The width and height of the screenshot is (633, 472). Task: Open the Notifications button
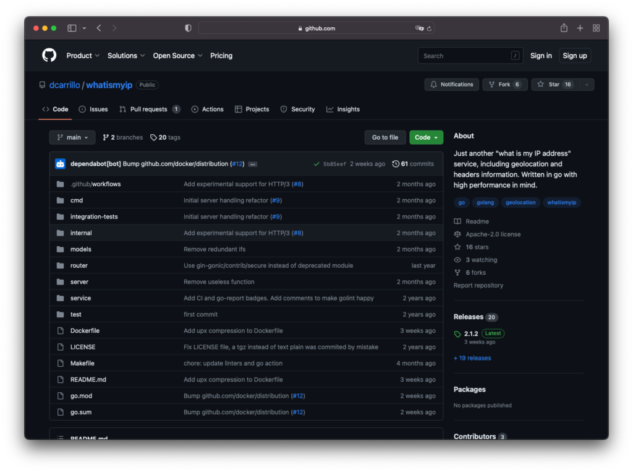(x=452, y=85)
